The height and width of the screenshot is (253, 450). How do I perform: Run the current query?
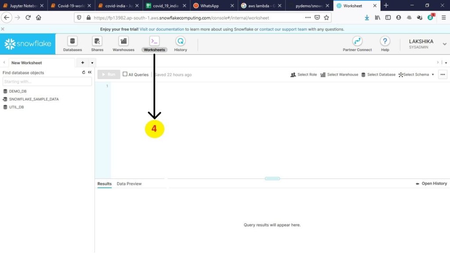109,75
